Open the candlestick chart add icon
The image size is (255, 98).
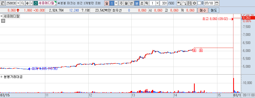click(179, 3)
